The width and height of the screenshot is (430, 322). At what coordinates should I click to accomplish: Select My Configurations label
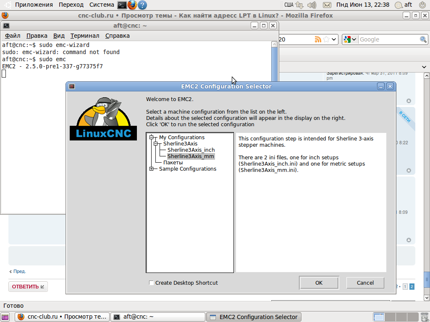point(182,137)
